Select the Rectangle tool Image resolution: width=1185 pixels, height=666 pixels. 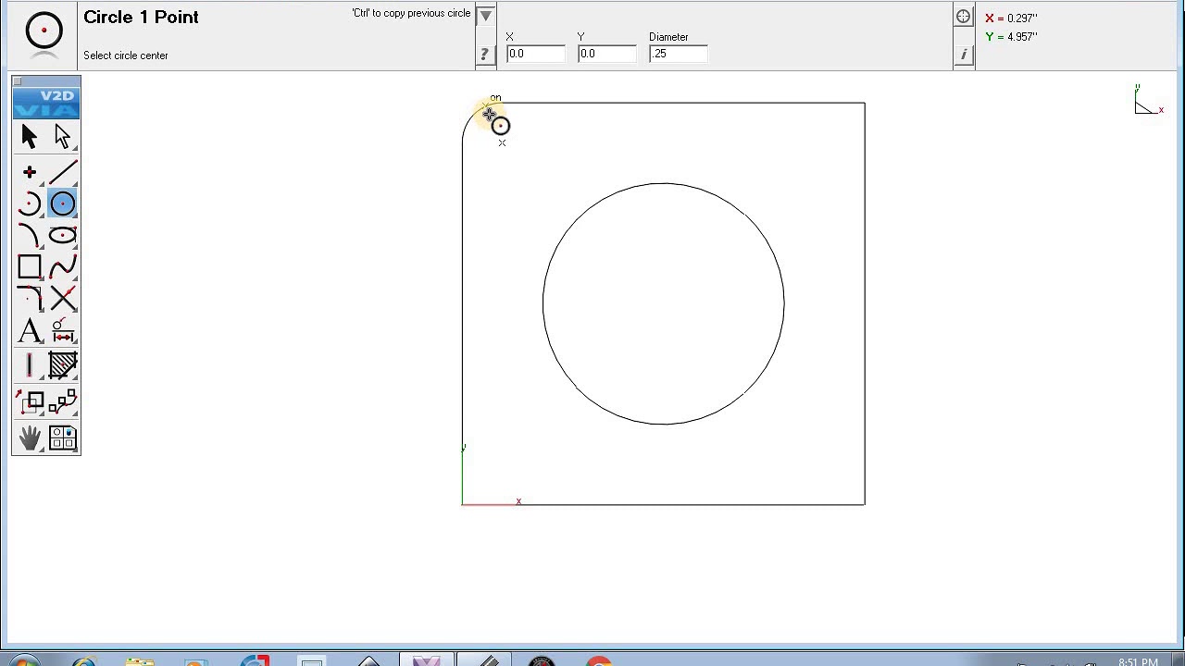[x=29, y=266]
